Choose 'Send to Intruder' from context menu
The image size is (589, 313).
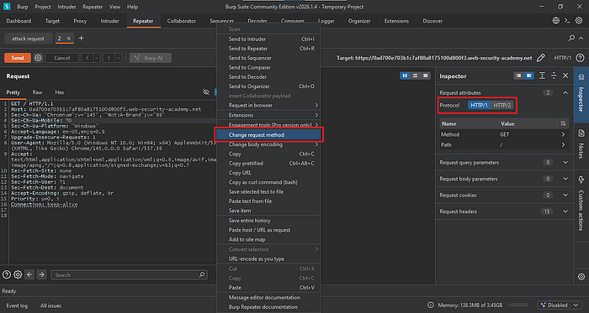coord(268,39)
